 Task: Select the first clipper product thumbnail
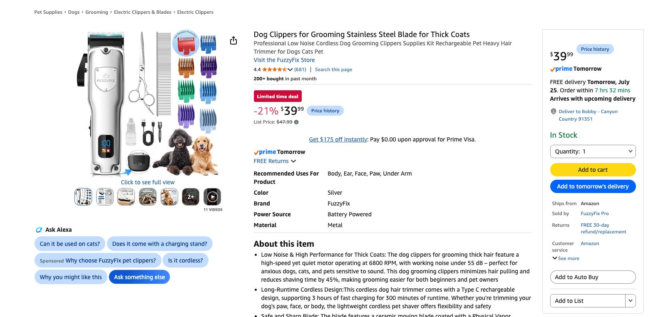click(83, 197)
